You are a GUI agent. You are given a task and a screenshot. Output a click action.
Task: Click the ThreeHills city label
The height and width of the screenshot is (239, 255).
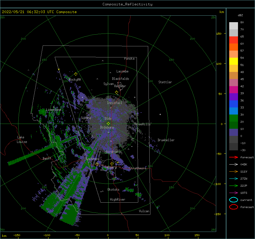point(142,124)
